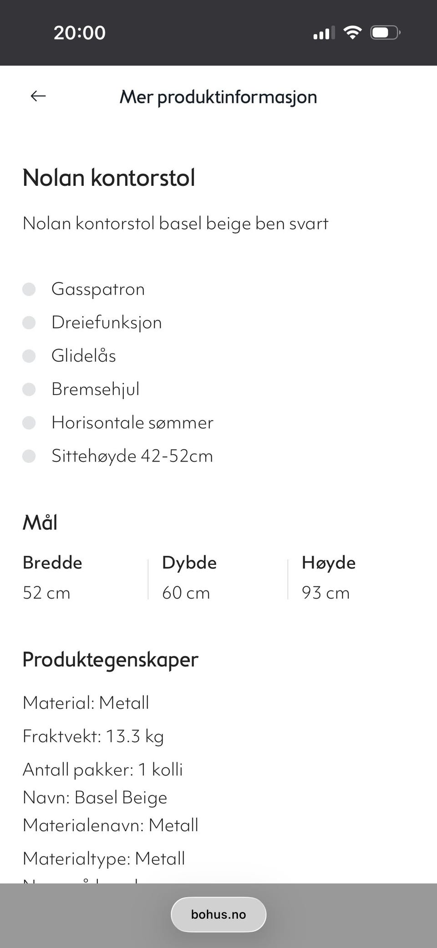Select the Mer produktinformasjon header
437x948 pixels.
(x=218, y=97)
